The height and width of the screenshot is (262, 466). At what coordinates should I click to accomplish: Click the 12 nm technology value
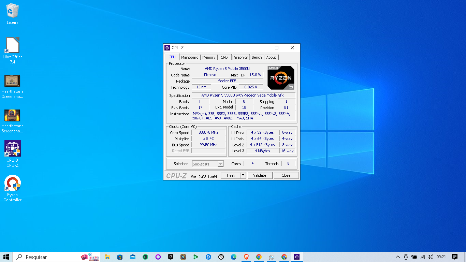201,87
